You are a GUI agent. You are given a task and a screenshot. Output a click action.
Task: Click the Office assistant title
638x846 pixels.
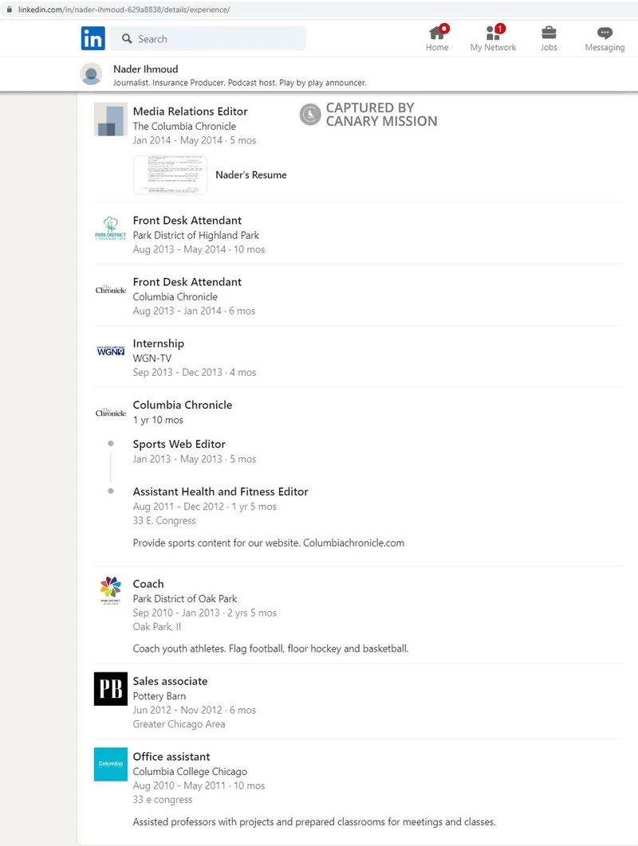click(x=171, y=757)
